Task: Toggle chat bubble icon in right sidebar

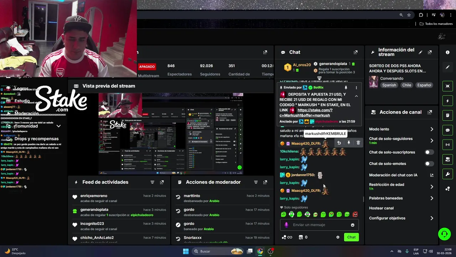Action: tap(447, 130)
